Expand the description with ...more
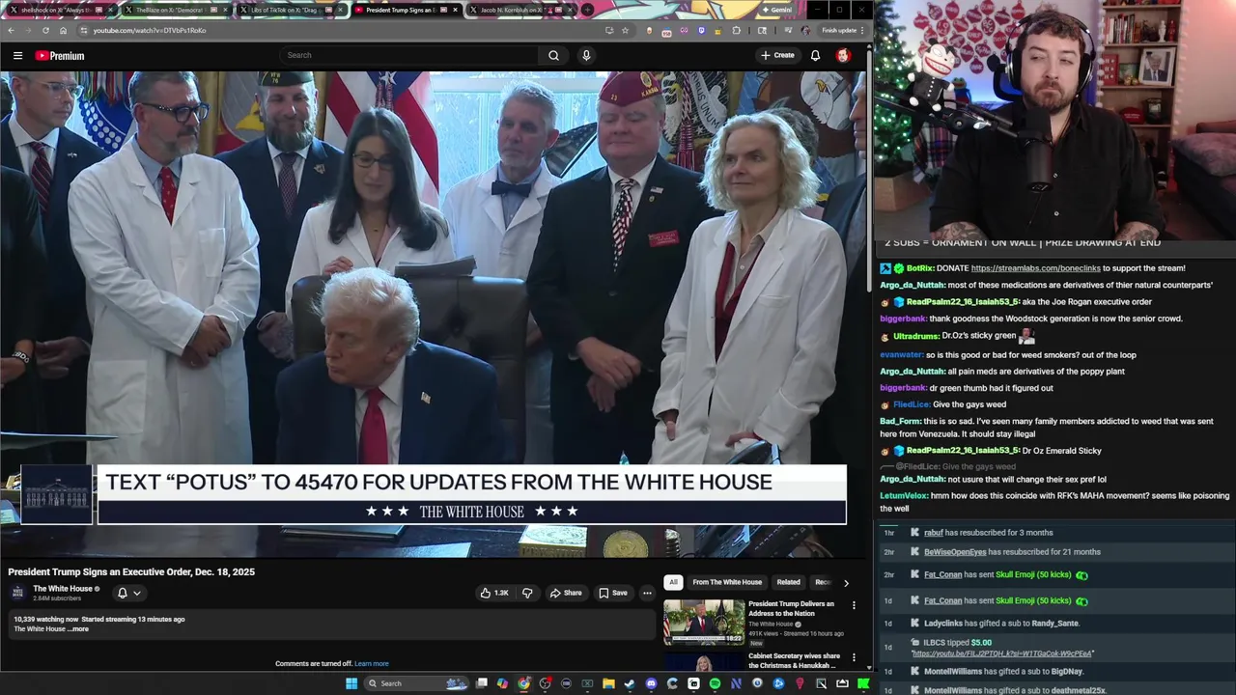The image size is (1236, 695). [x=79, y=629]
